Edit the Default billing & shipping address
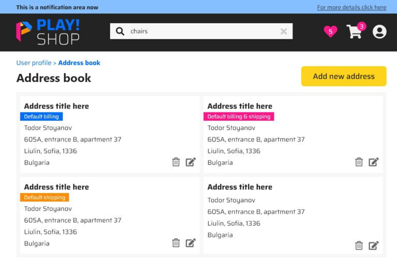This screenshot has height=260, width=397. (373, 162)
